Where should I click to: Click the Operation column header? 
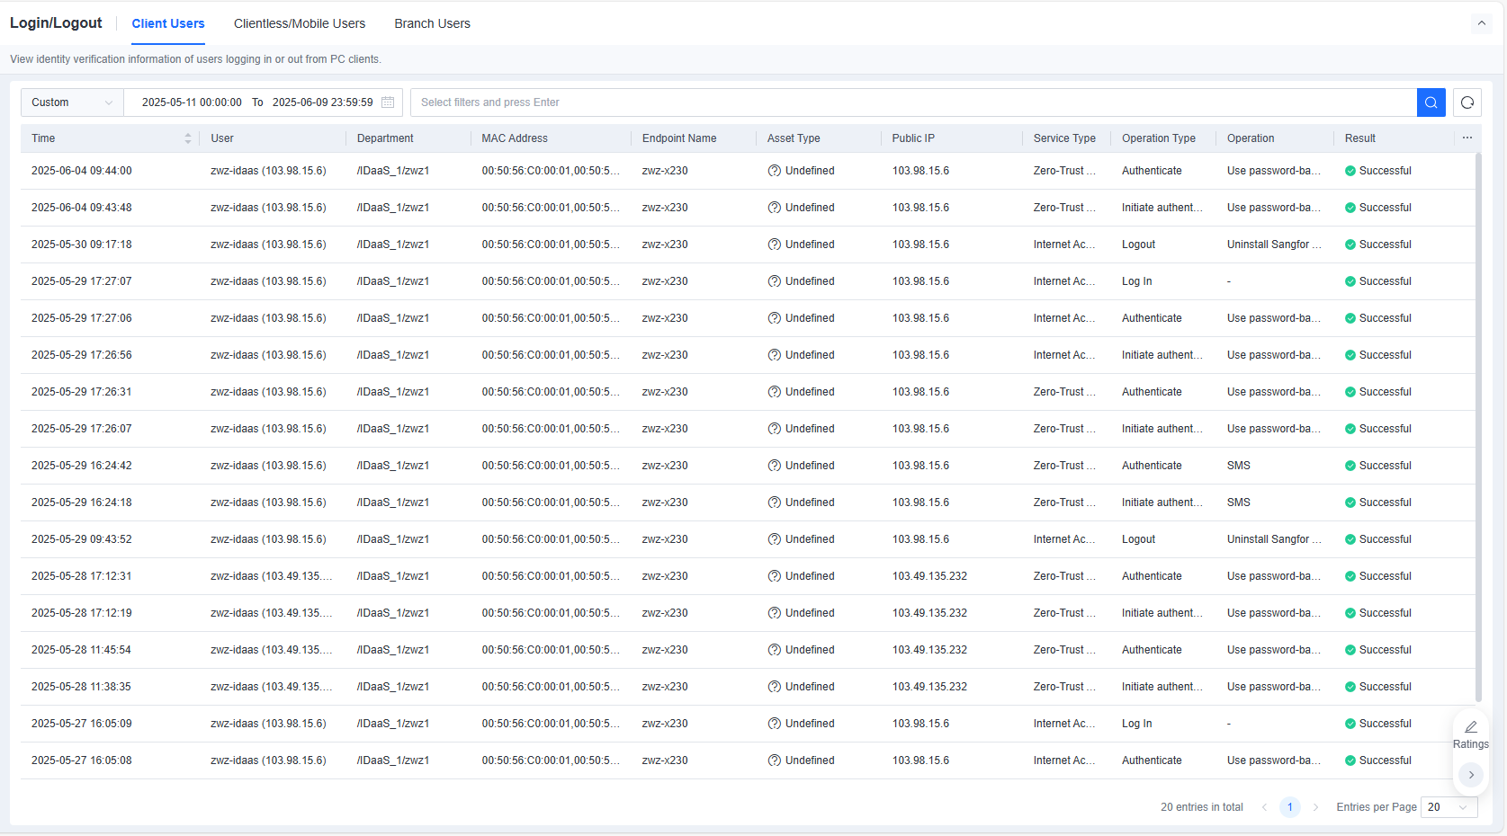(1251, 138)
